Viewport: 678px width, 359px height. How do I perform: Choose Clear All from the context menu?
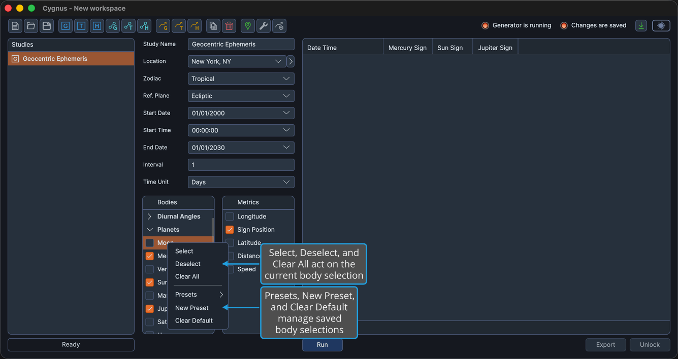click(x=198, y=276)
